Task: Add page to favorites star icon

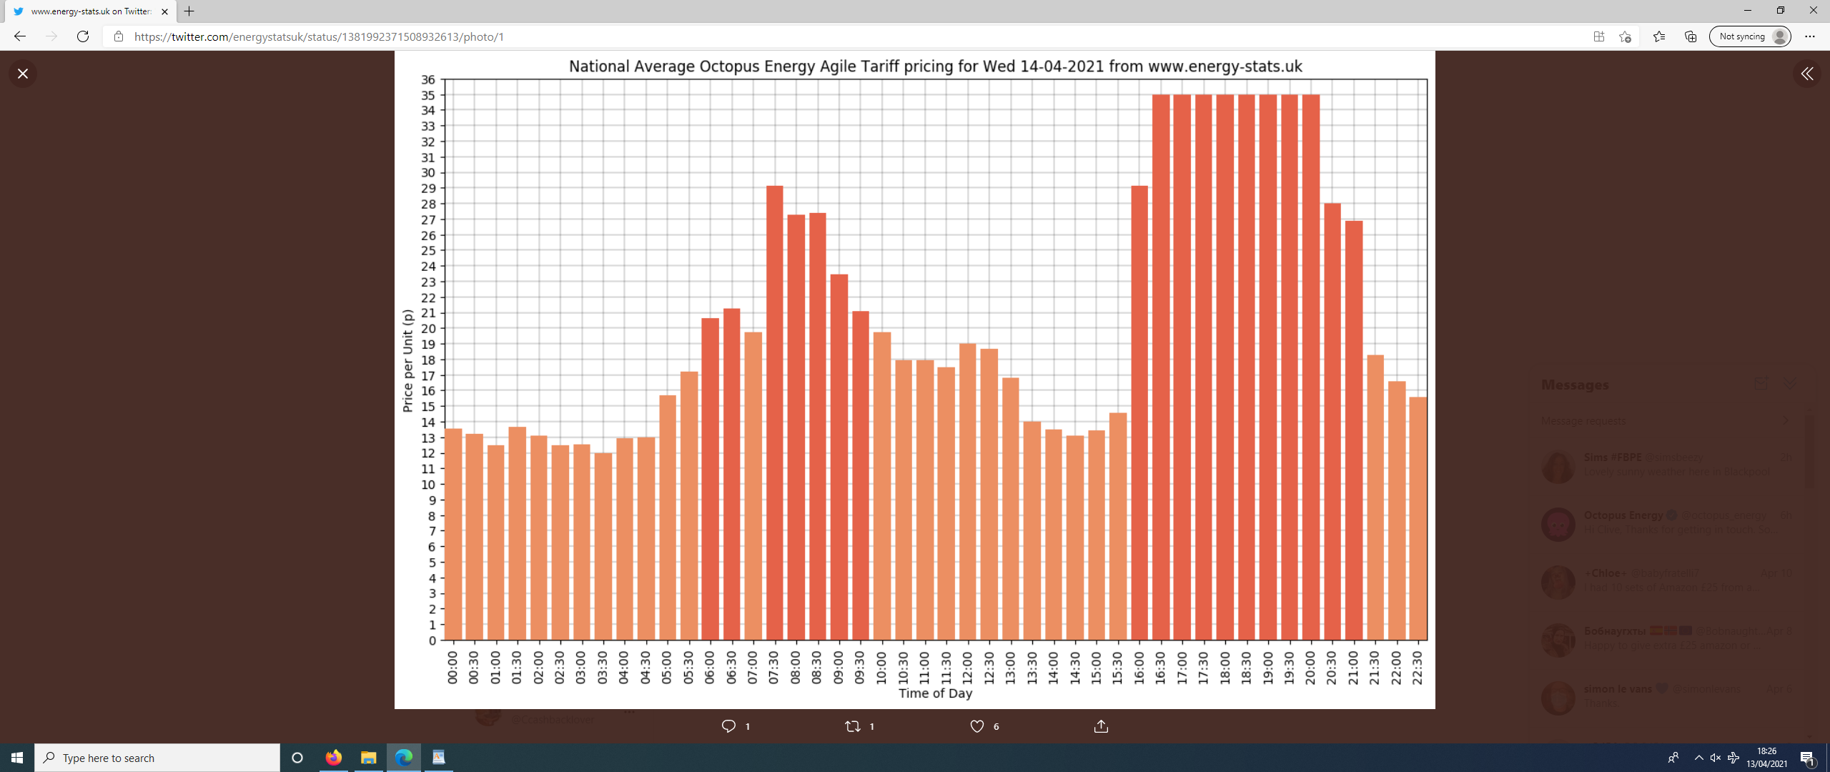Action: (1625, 36)
